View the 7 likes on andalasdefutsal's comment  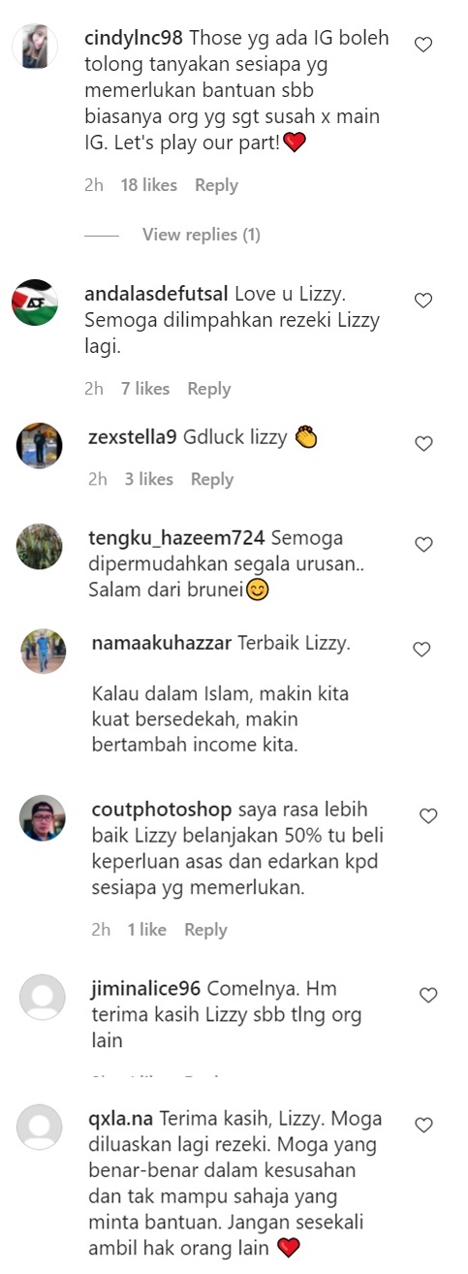145,389
